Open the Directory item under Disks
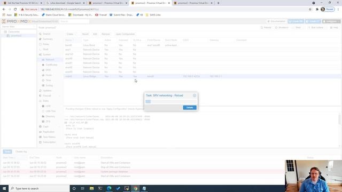Screen dimensions: 342x192 50,116
